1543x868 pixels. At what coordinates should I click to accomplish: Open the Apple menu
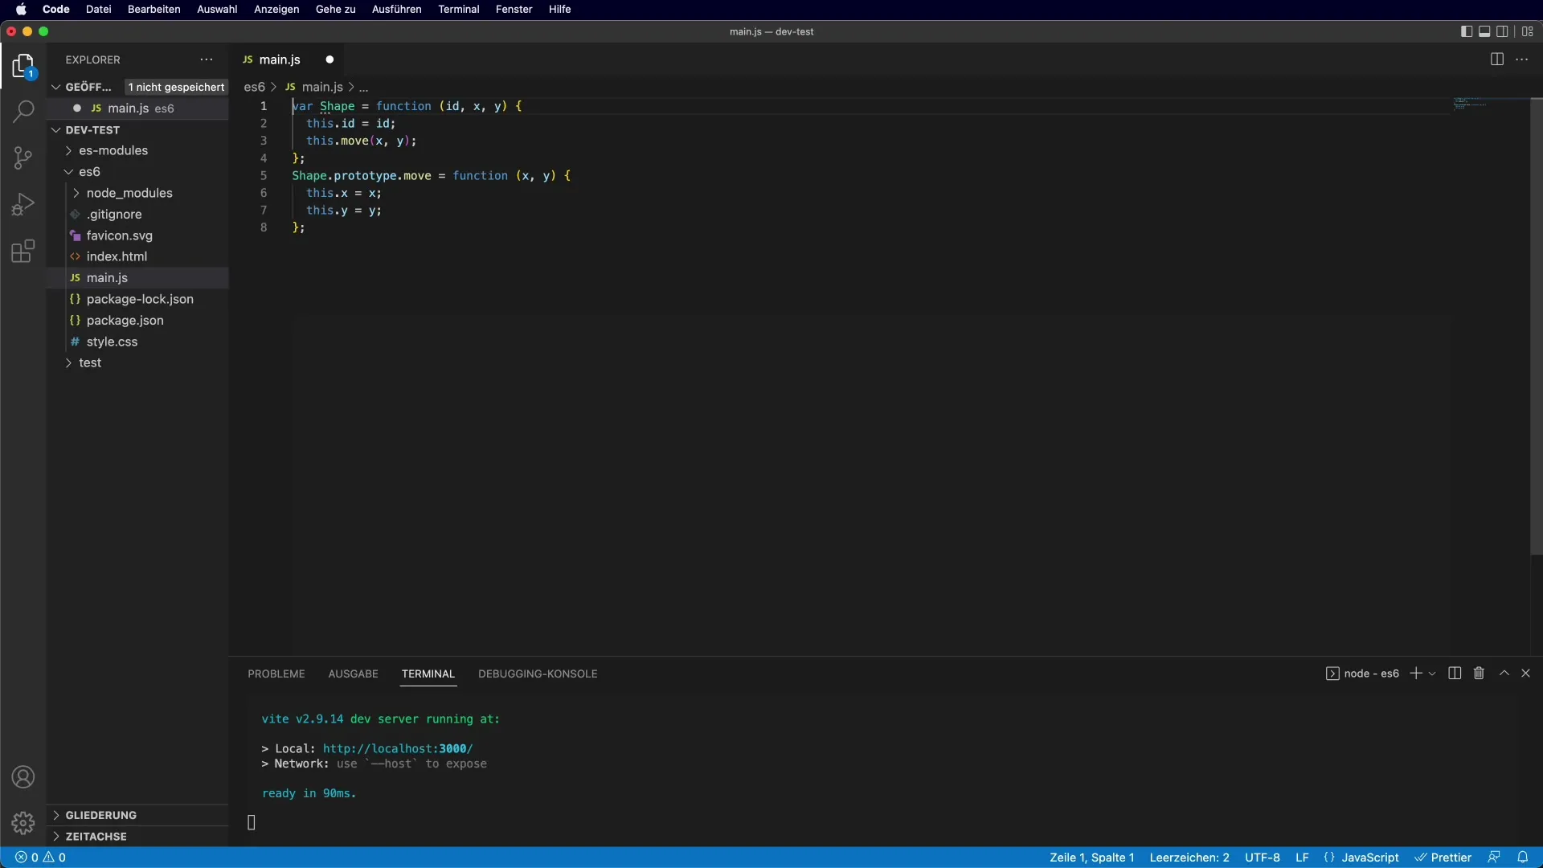21,9
